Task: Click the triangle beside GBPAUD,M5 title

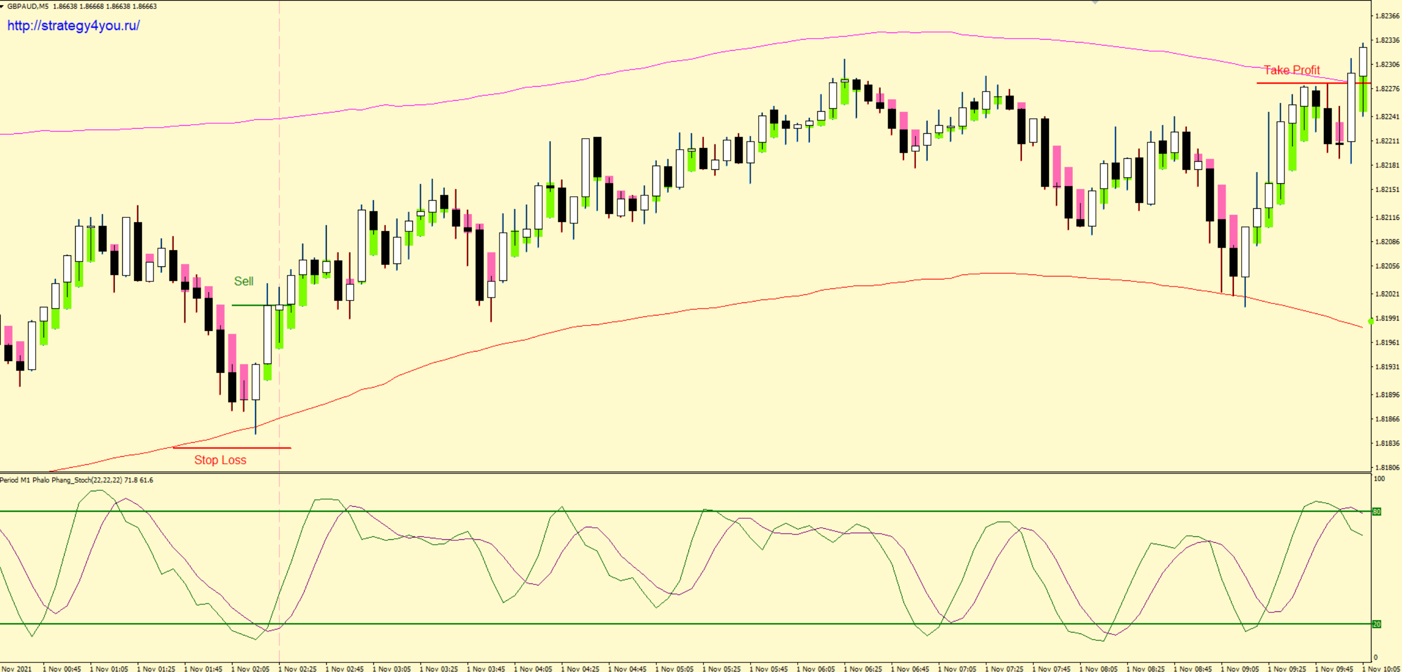Action: 3,7
